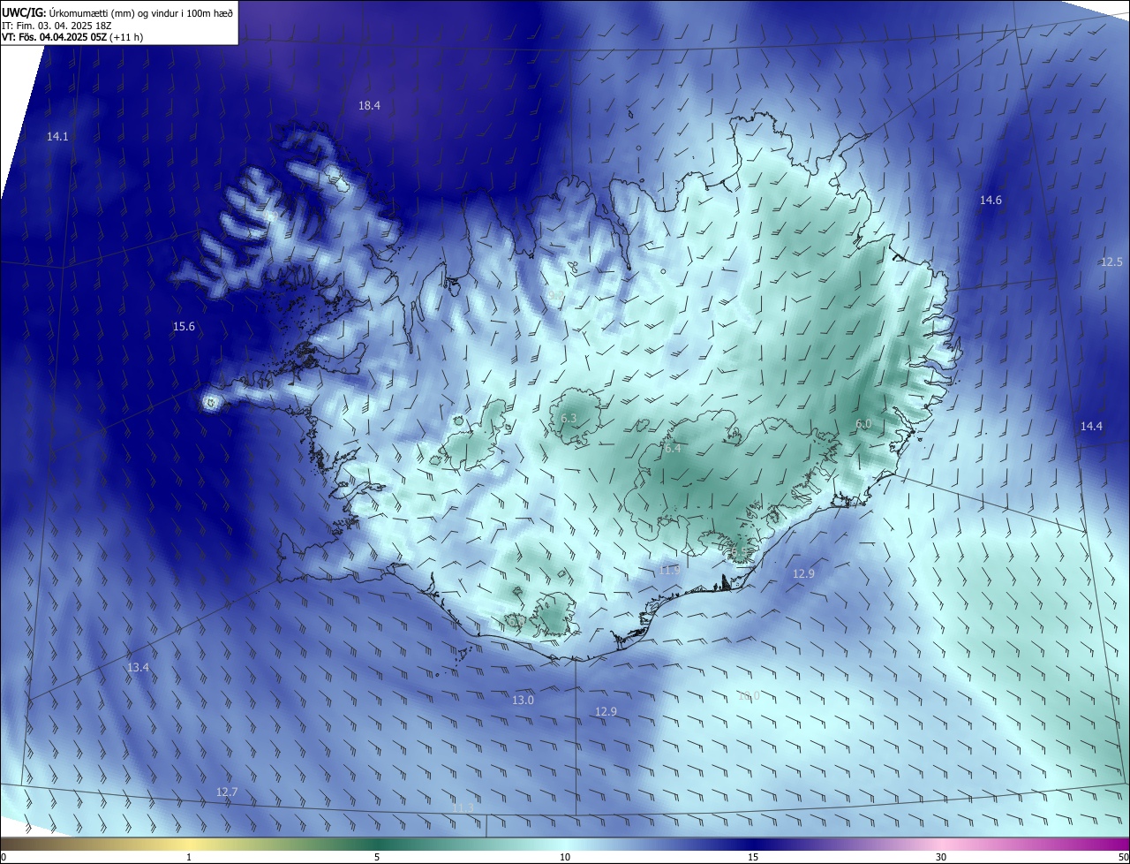Click the 6.4 value label
Viewport: 1130px width, 864px height.
(673, 449)
